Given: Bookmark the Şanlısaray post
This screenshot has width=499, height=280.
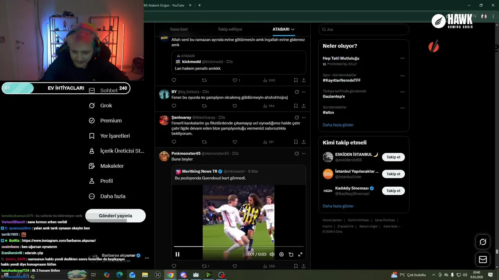Looking at the screenshot, I should click(x=296, y=142).
